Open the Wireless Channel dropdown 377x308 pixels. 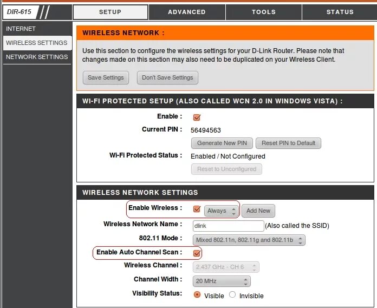pyautogui.click(x=226, y=267)
